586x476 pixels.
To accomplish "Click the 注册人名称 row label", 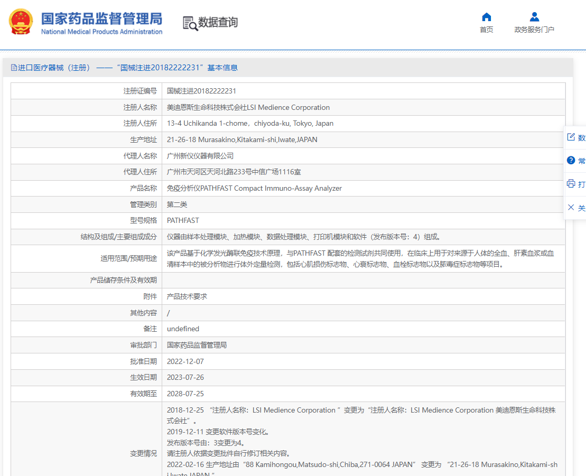I will coord(140,107).
